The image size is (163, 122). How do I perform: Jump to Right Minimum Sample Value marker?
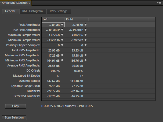click(x=86, y=40)
